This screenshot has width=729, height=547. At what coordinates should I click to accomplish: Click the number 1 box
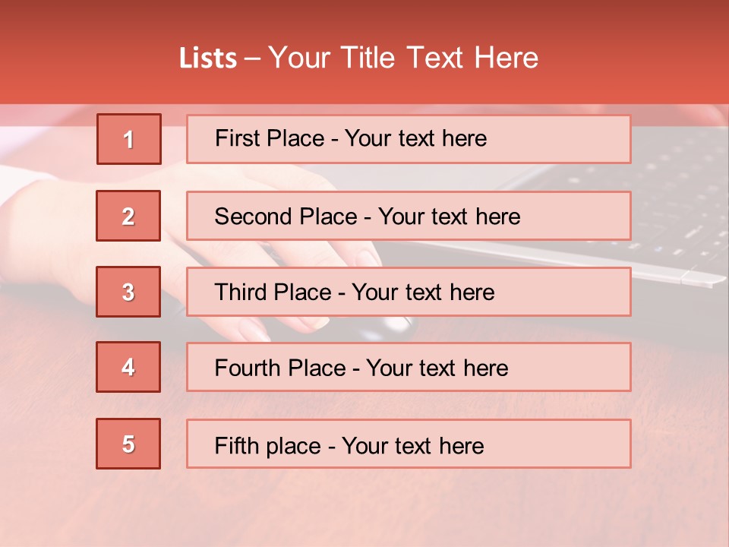128,139
